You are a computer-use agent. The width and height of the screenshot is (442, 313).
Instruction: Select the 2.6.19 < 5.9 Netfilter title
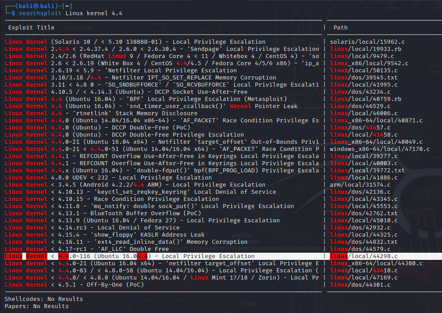121,71
